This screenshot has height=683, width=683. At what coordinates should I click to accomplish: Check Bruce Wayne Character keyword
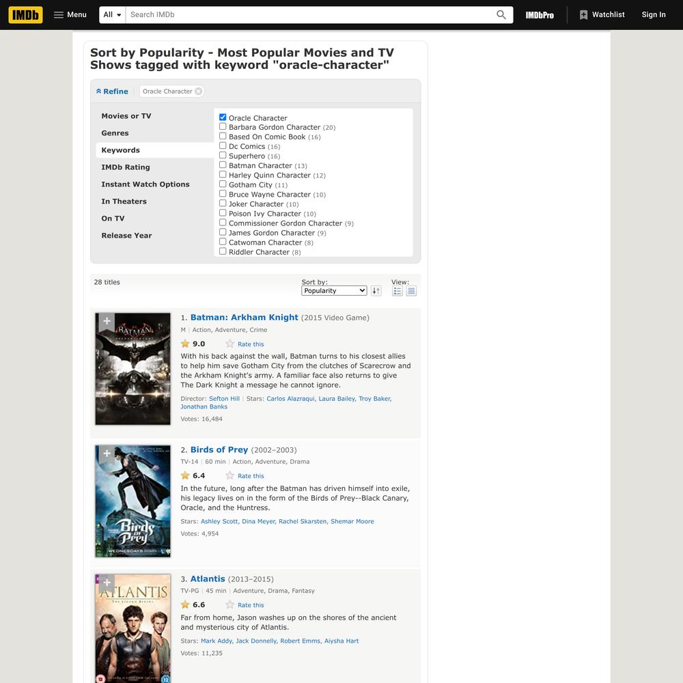[x=223, y=193]
